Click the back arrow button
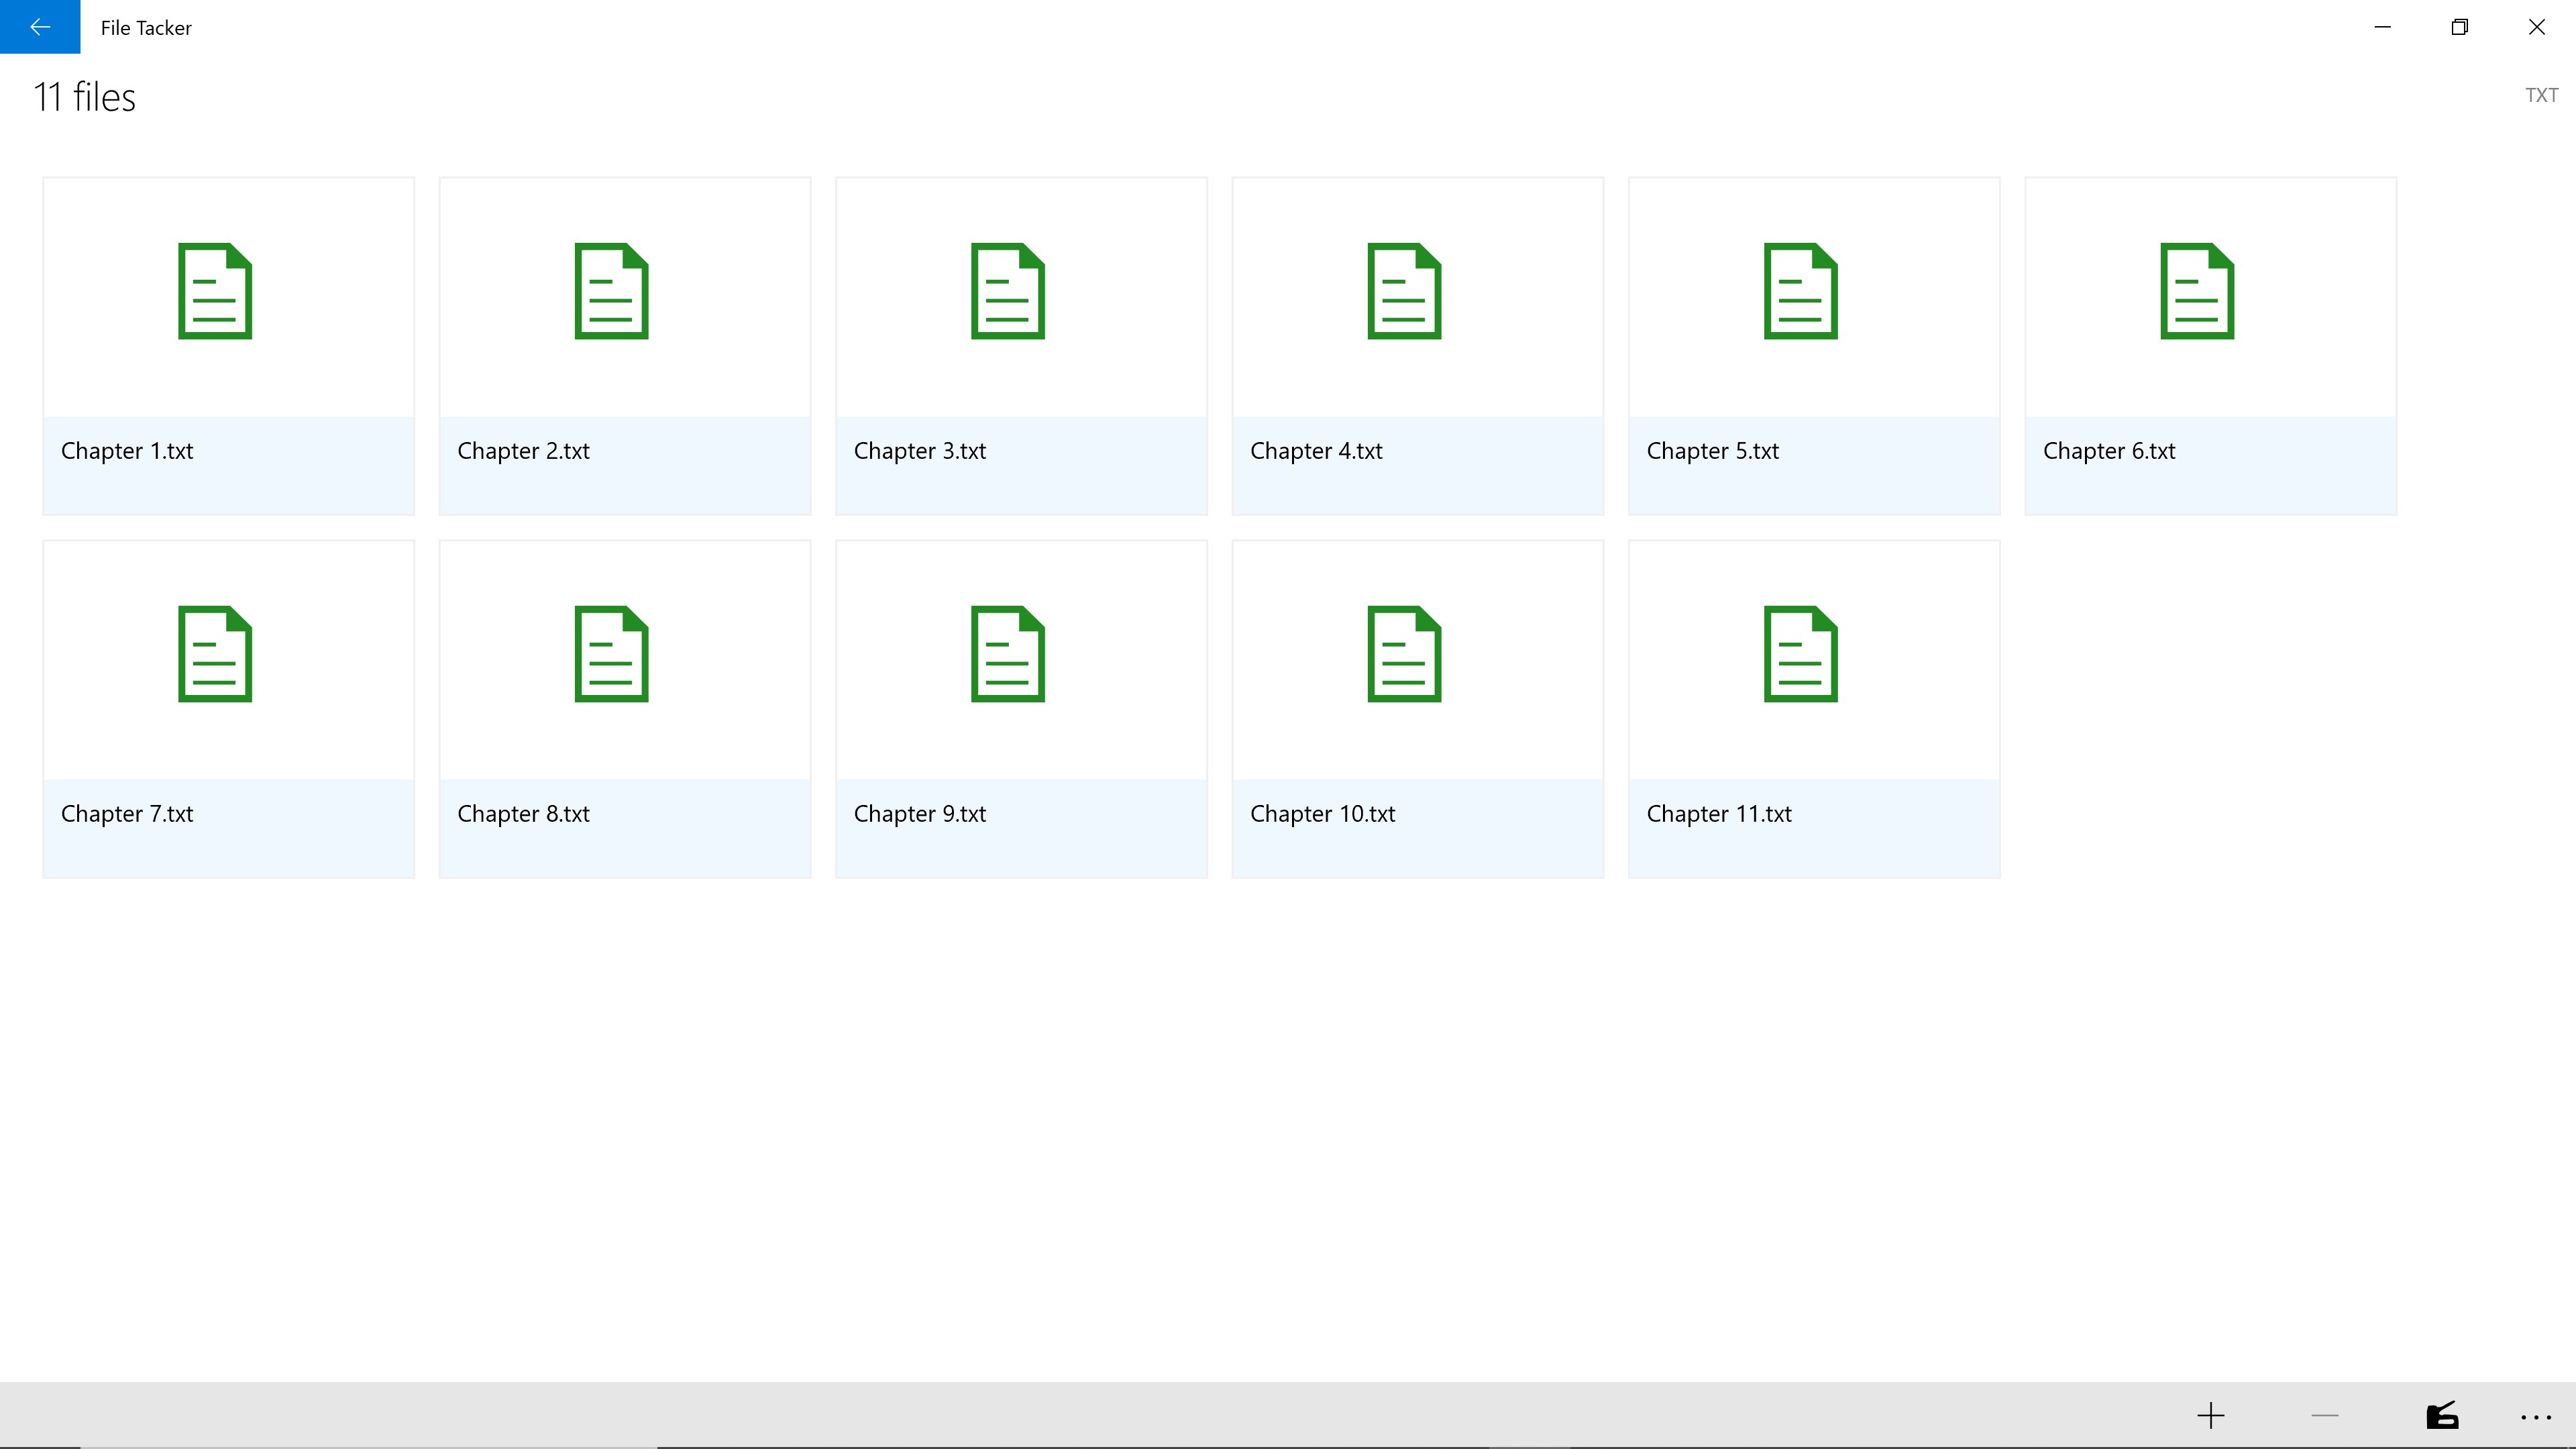2576x1449 pixels. coord(40,27)
